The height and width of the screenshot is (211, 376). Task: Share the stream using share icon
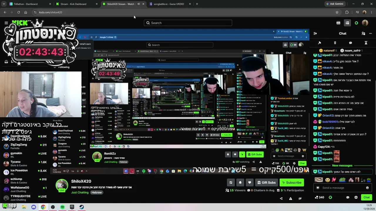(x=281, y=198)
